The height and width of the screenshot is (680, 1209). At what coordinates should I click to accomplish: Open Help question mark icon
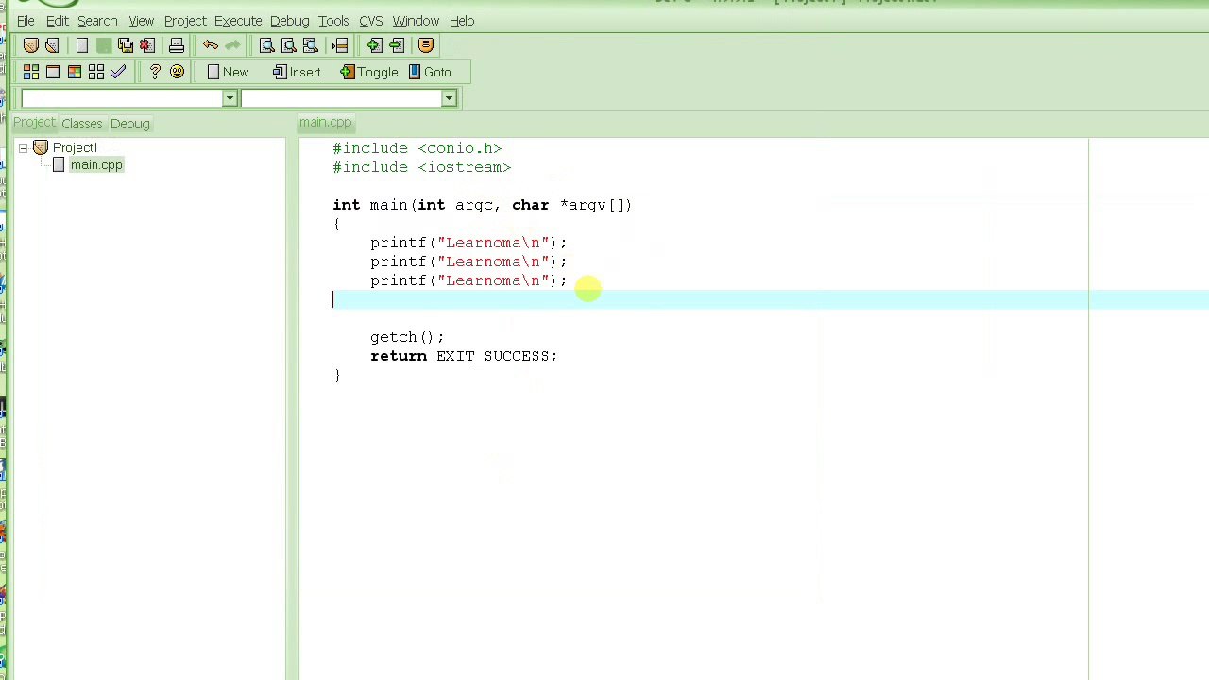(155, 72)
